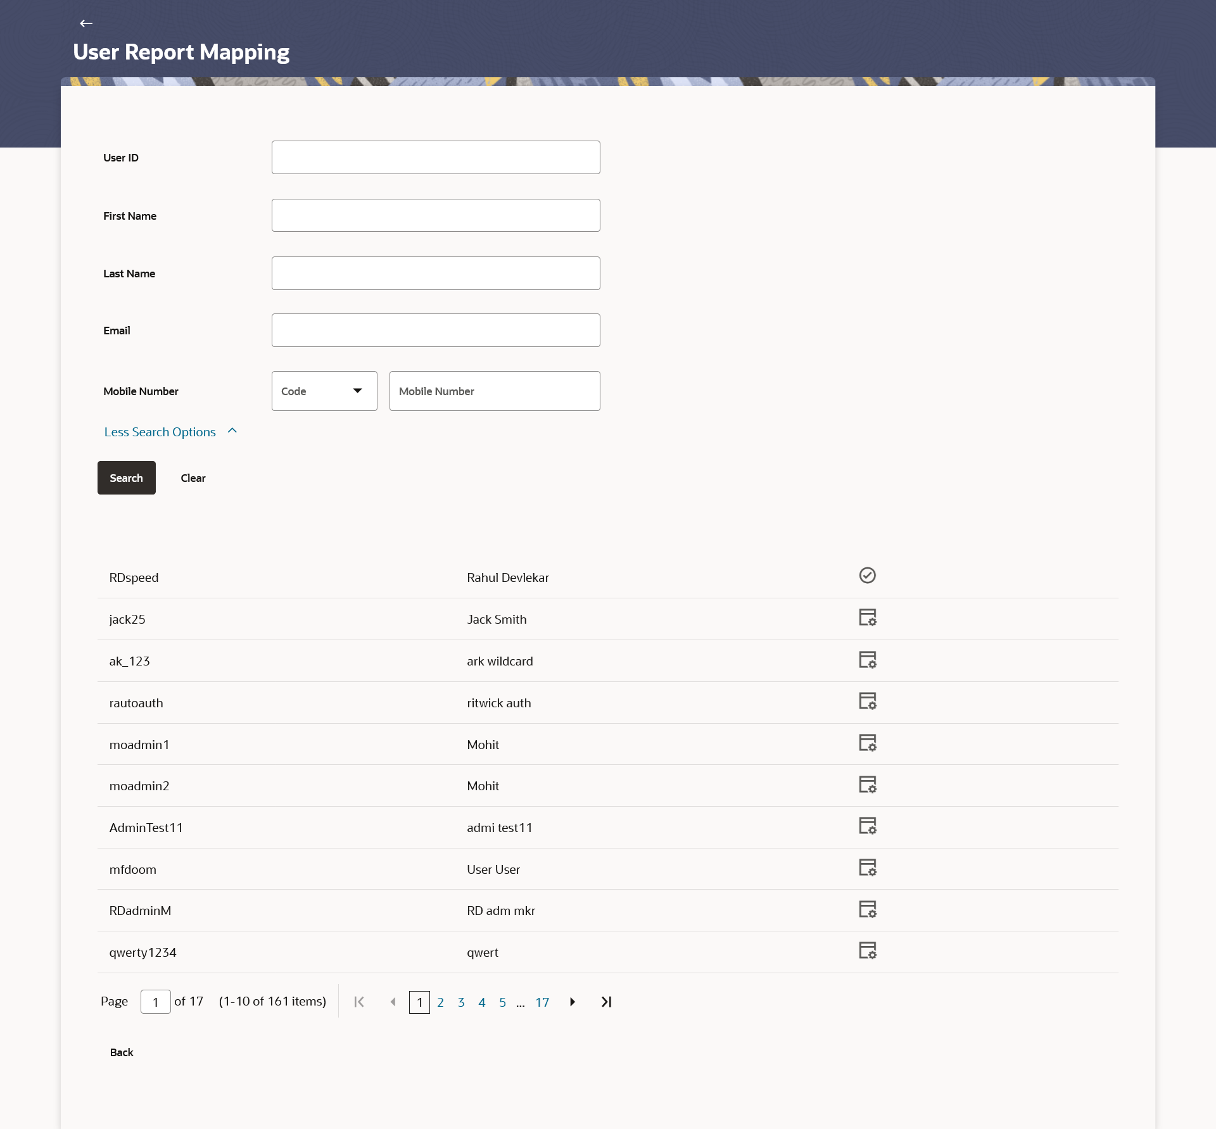Go to page 17 of results
The image size is (1216, 1129).
tap(542, 1002)
